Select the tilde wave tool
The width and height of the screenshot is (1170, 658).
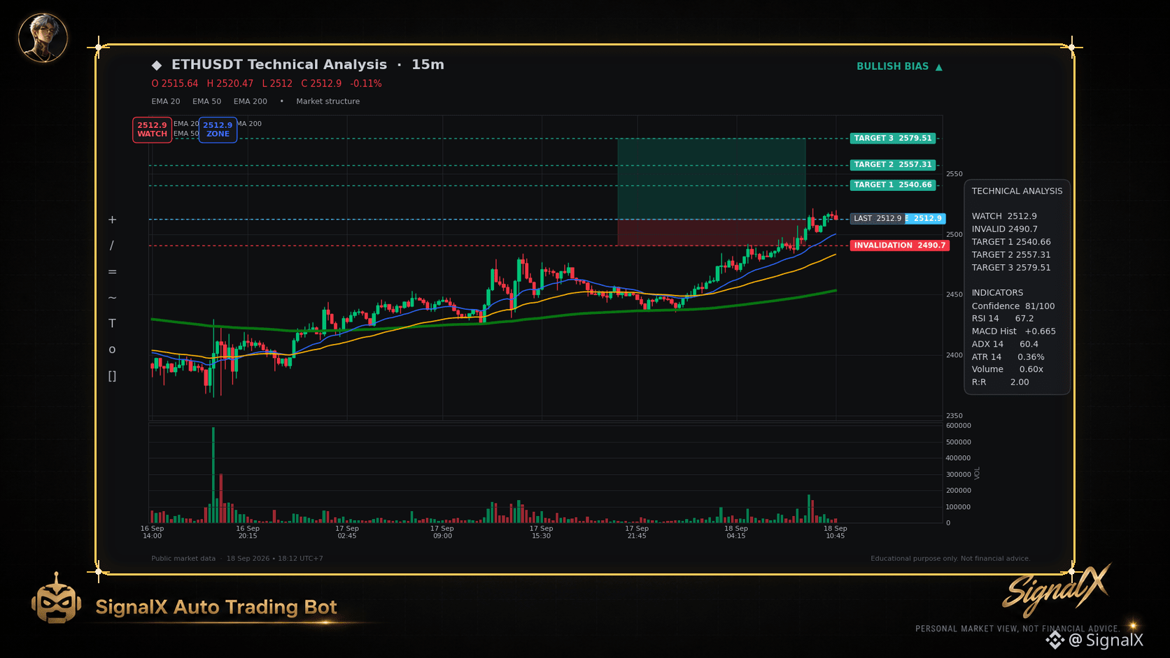click(112, 298)
